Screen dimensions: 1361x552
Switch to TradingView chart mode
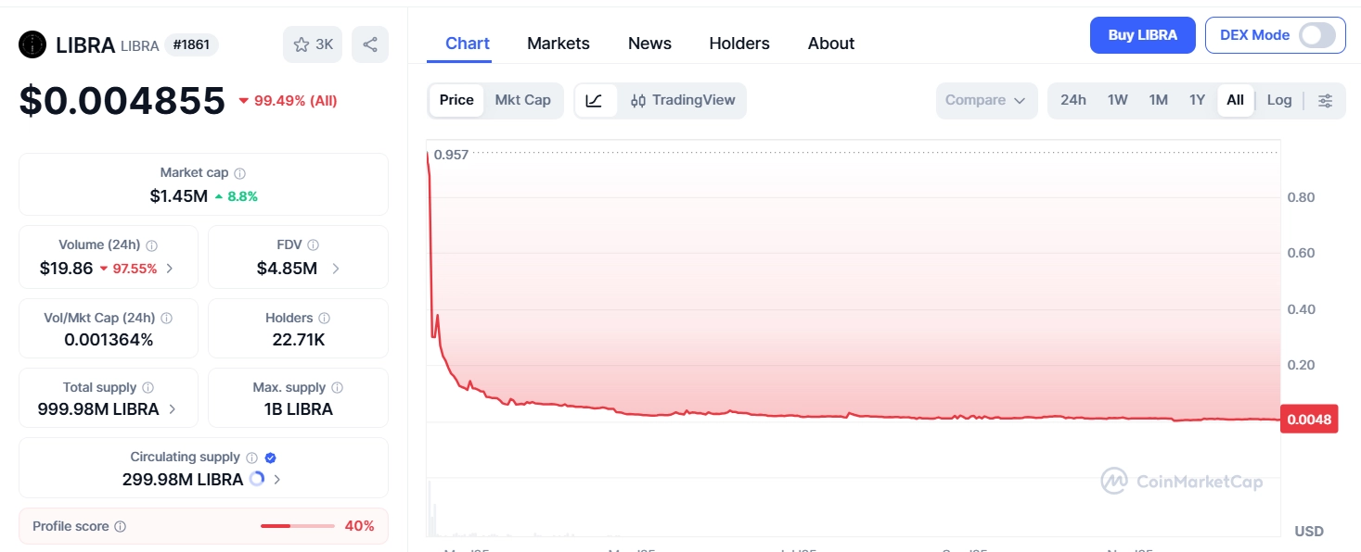click(683, 101)
